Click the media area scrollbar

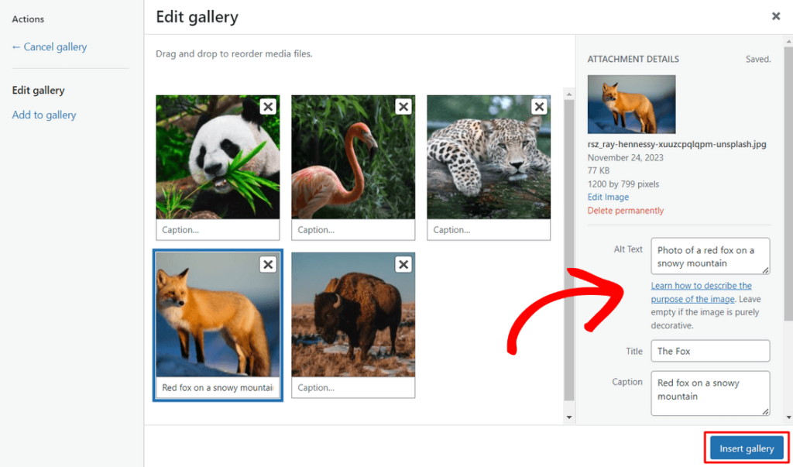[x=569, y=232]
